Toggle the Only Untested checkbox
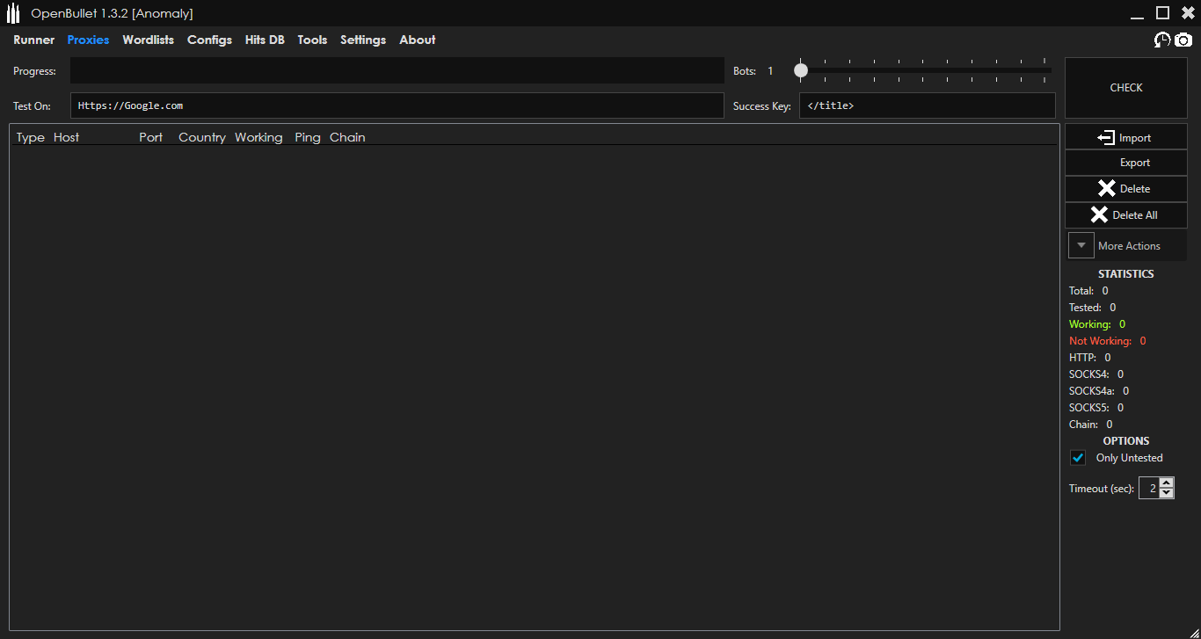This screenshot has height=639, width=1201. click(1078, 458)
